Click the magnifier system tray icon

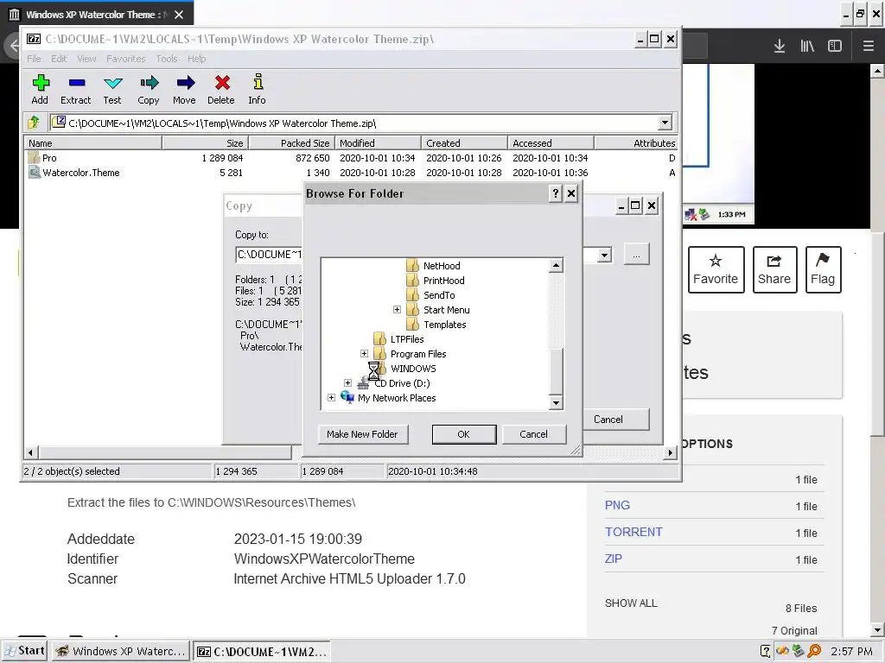pos(814,651)
